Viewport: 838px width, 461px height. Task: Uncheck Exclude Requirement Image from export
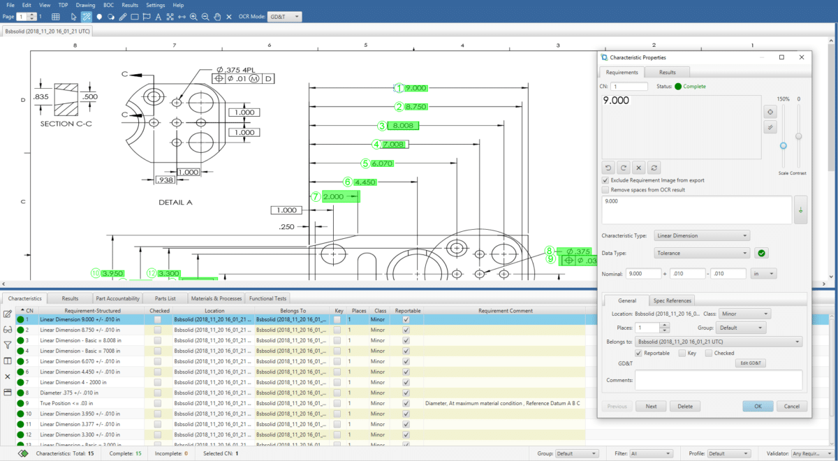click(605, 180)
